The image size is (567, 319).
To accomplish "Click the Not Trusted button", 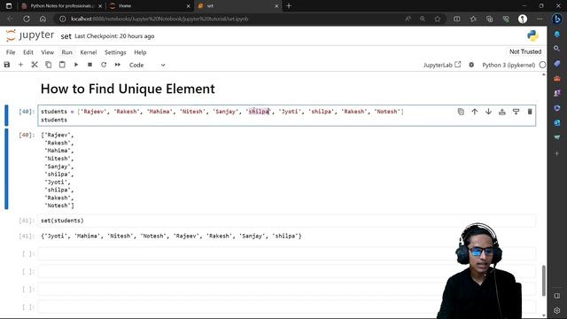I will pyautogui.click(x=525, y=51).
